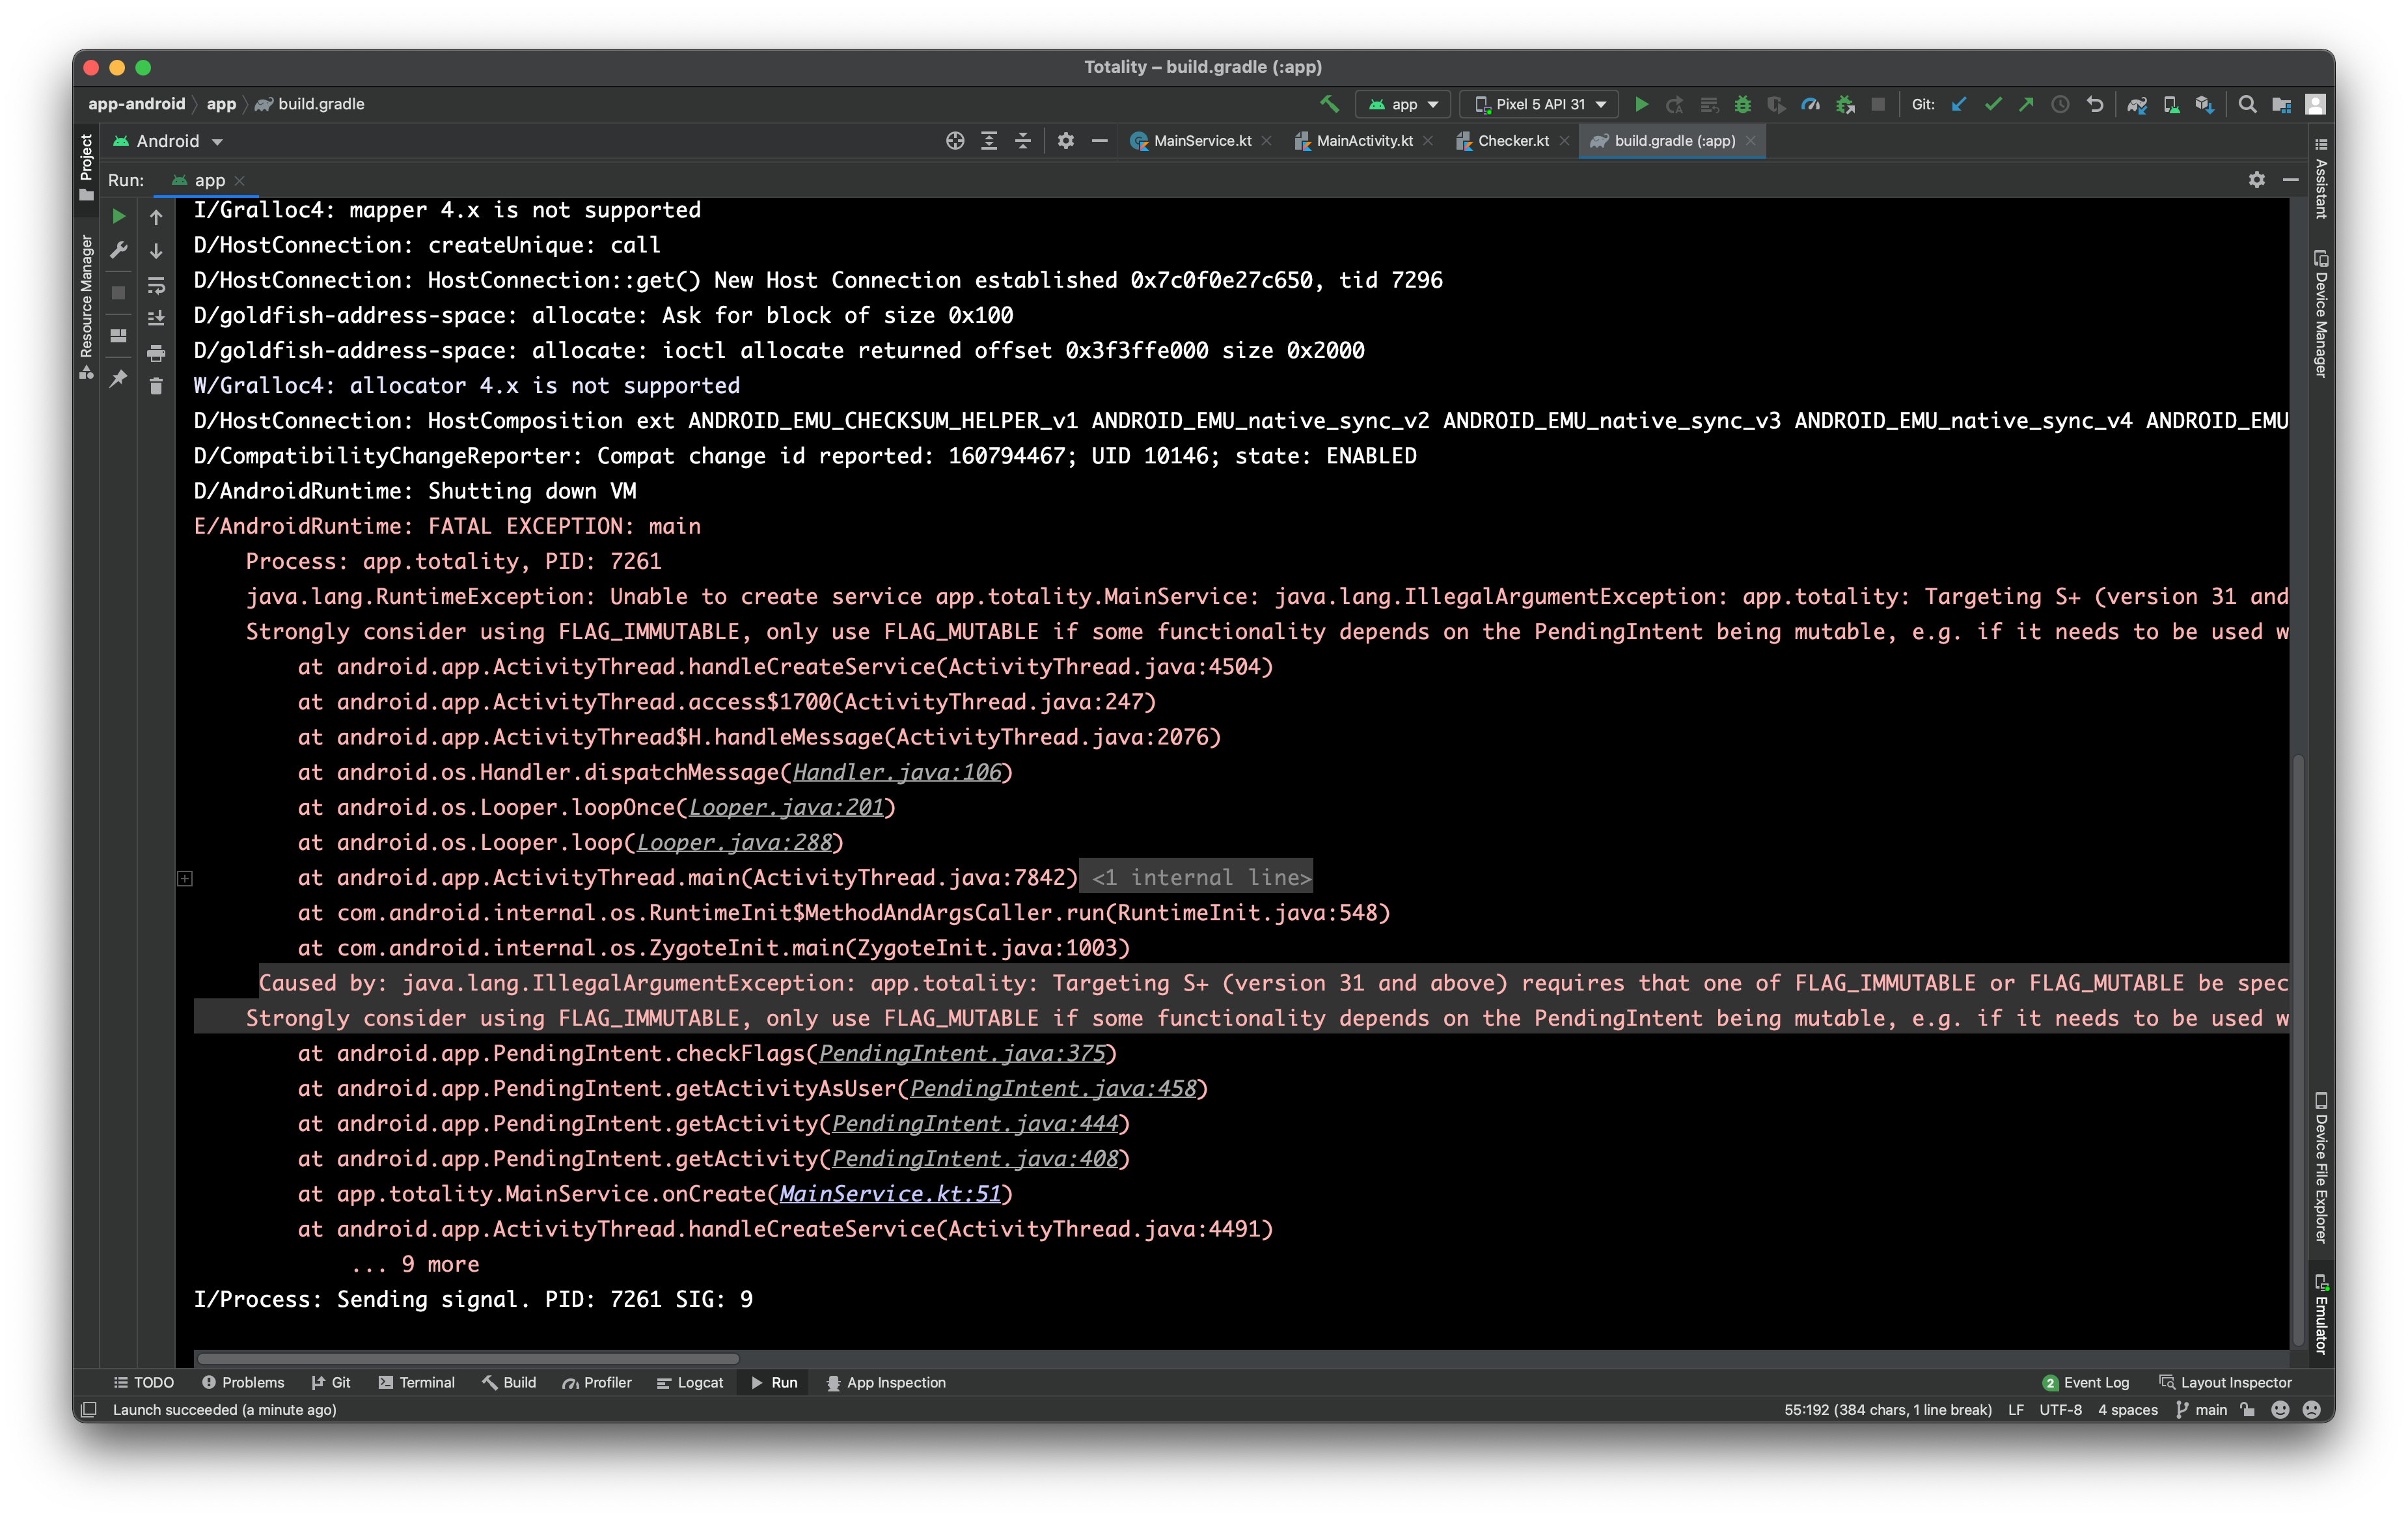Open the Profile app gauge icon
Screen dimensions: 2408x1519
[x=1810, y=104]
